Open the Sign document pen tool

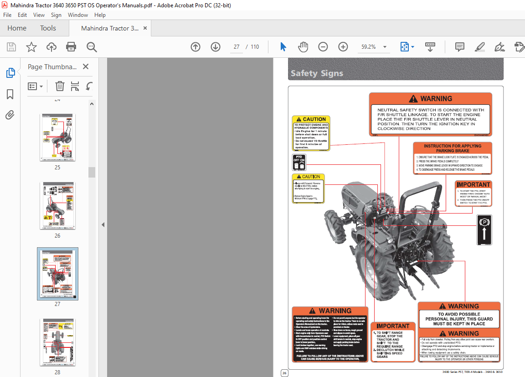click(x=499, y=47)
